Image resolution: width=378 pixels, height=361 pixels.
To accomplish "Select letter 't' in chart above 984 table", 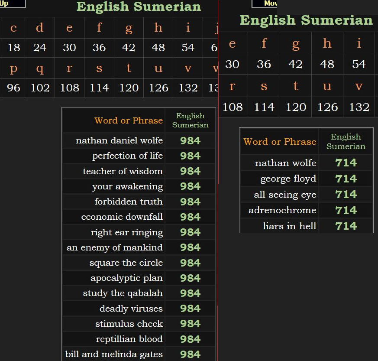I will click(x=129, y=68).
